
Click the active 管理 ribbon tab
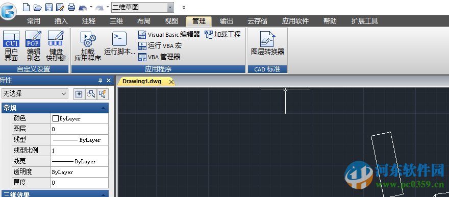tap(198, 21)
